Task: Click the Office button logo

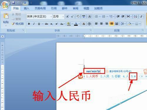Action: [x=5, y=5]
